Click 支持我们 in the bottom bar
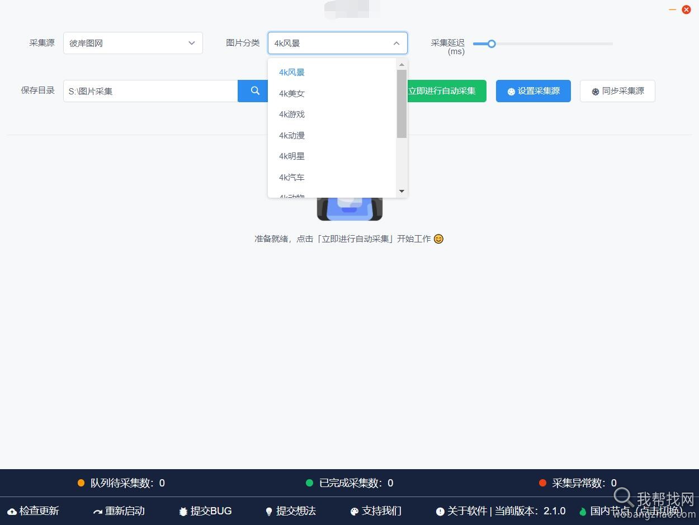The height and width of the screenshot is (525, 699). [376, 511]
